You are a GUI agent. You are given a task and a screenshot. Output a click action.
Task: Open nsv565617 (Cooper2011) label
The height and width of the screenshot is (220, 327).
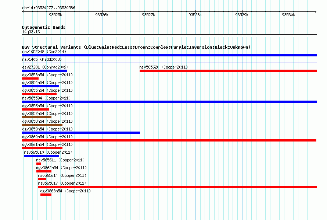pyautogui.click(x=62, y=183)
